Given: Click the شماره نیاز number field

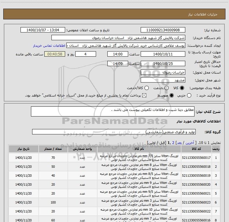Looking at the screenshot, I should 163,30.
